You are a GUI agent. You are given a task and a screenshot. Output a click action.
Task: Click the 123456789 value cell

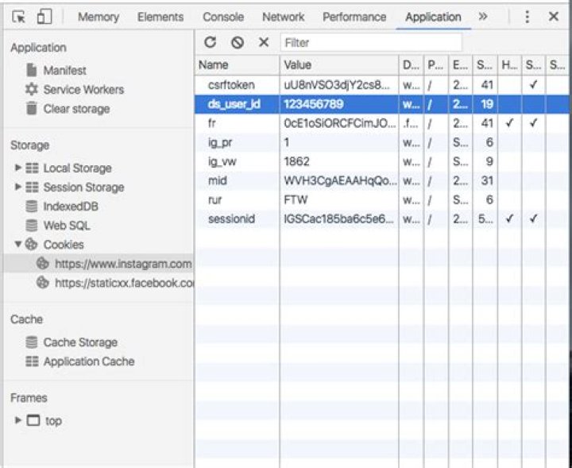(x=339, y=104)
